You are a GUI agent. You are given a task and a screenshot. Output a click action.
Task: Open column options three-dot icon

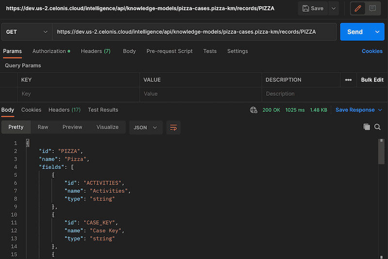point(348,80)
